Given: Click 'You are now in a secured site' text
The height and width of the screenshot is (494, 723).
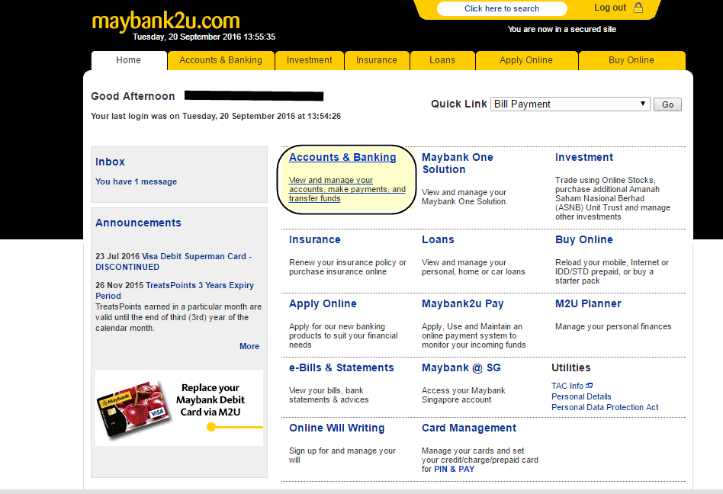Looking at the screenshot, I should [561, 29].
